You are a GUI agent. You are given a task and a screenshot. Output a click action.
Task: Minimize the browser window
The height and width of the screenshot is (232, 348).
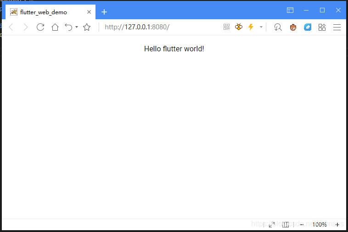[306, 10]
